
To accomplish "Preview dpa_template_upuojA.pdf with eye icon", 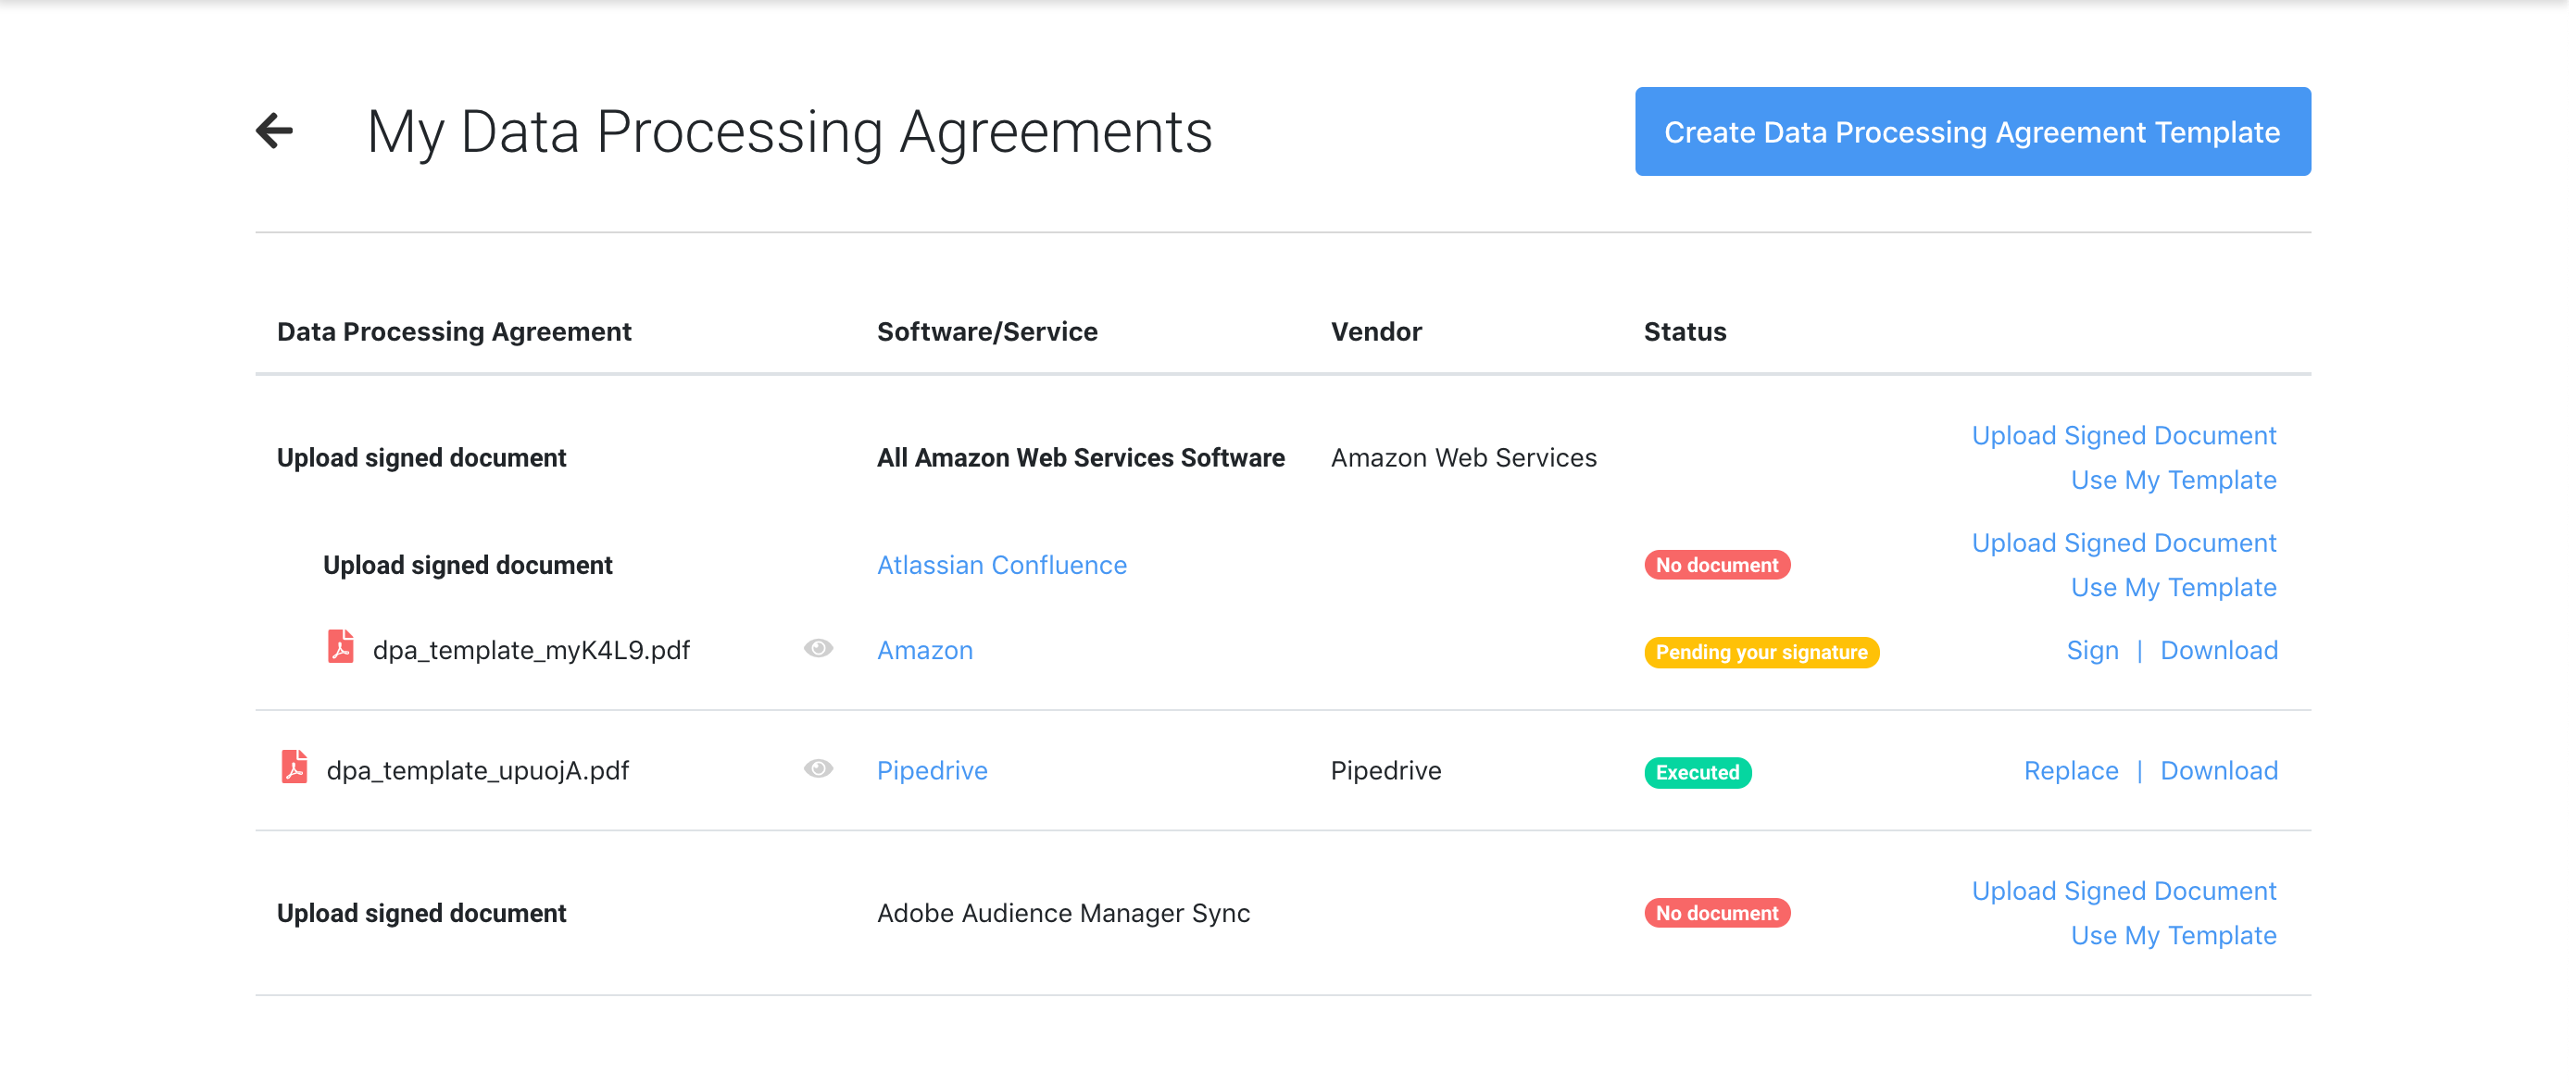I will pyautogui.click(x=818, y=769).
